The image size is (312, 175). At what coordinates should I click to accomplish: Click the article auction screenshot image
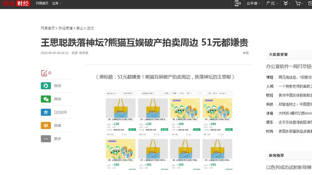169,130
